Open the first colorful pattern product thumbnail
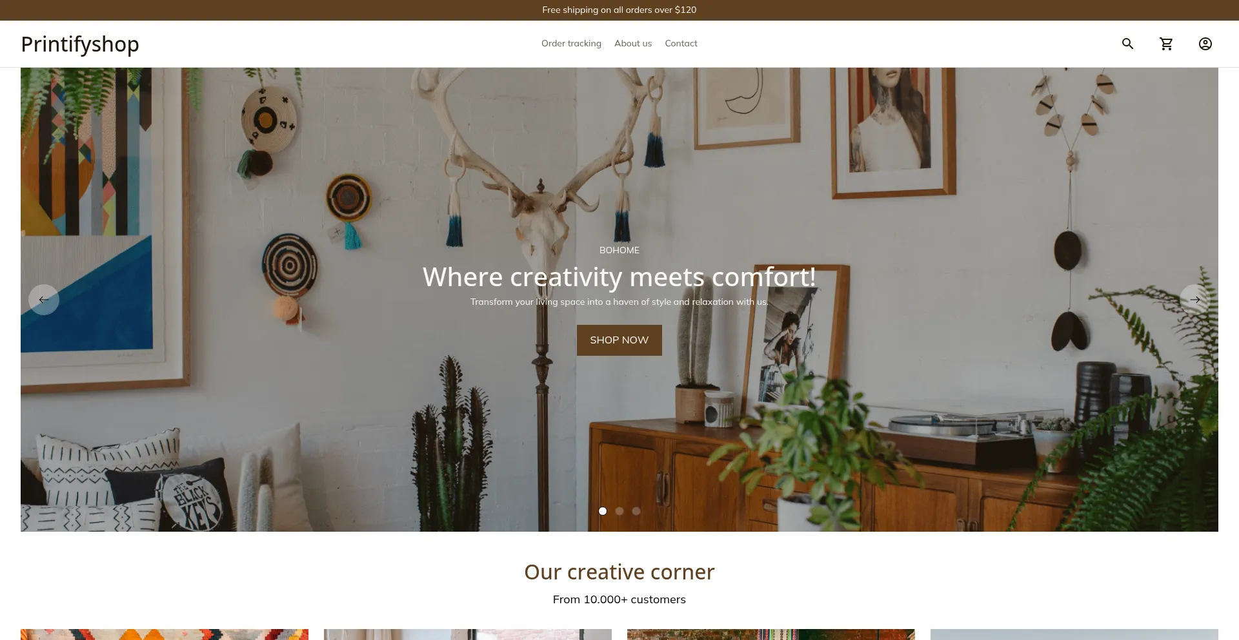Screen dimensions: 1239x640 165,634
